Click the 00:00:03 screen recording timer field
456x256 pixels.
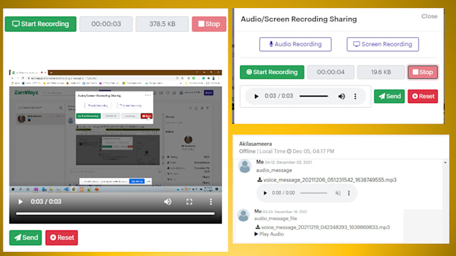click(x=106, y=24)
